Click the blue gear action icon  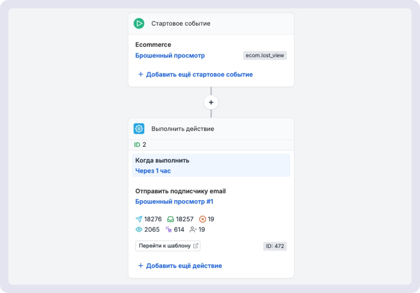click(x=139, y=129)
